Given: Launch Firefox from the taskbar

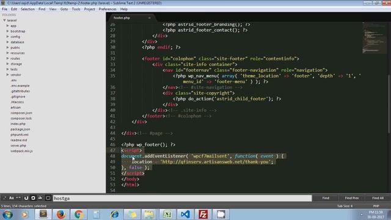Looking at the screenshot, I should click(60, 215).
